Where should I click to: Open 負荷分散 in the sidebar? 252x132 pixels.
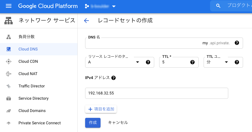point(39,37)
